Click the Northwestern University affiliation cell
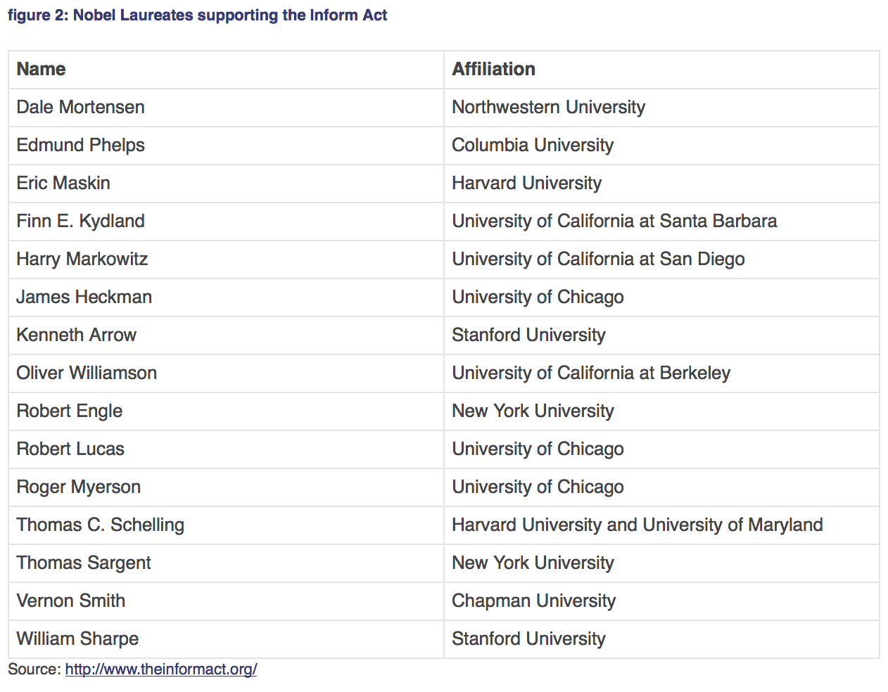 [548, 107]
